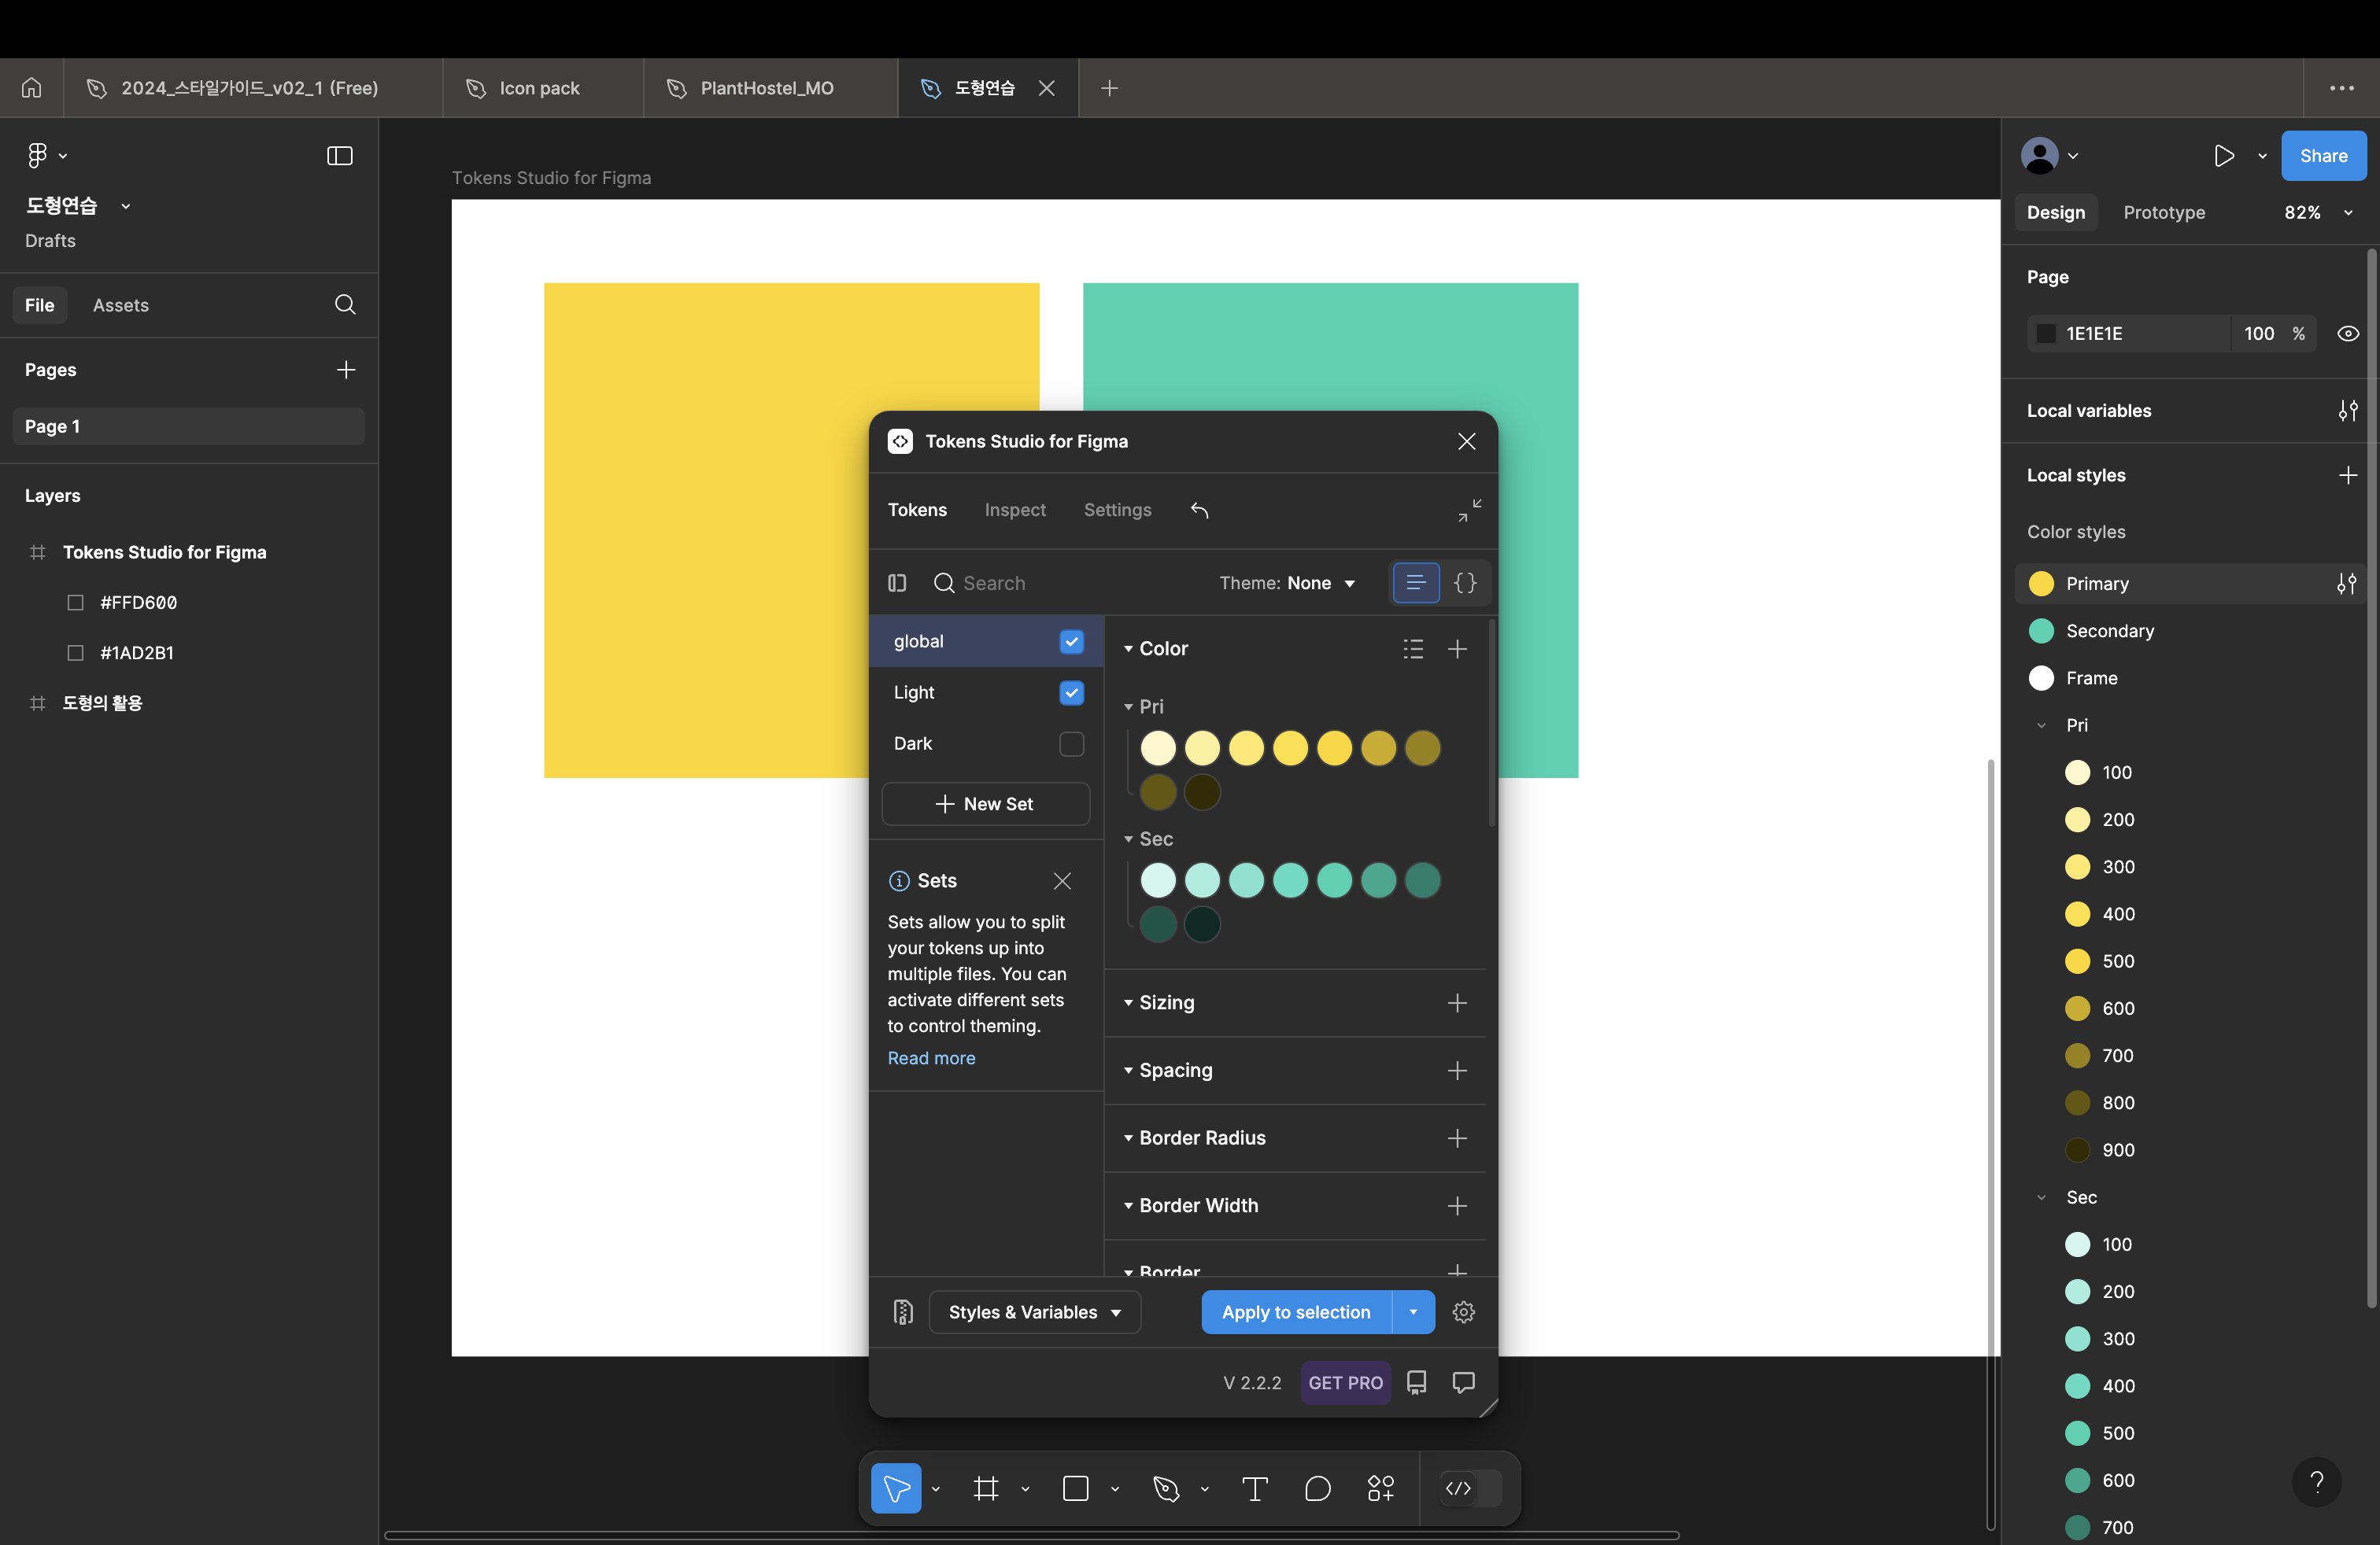Search the file with magnifier icon
This screenshot has height=1545, width=2380.
tap(345, 304)
